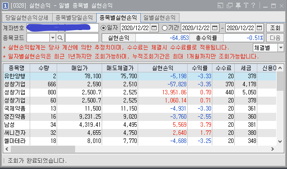287x169 pixels.
Task: Click the horizontal scroll left arrow
Action: point(7,149)
